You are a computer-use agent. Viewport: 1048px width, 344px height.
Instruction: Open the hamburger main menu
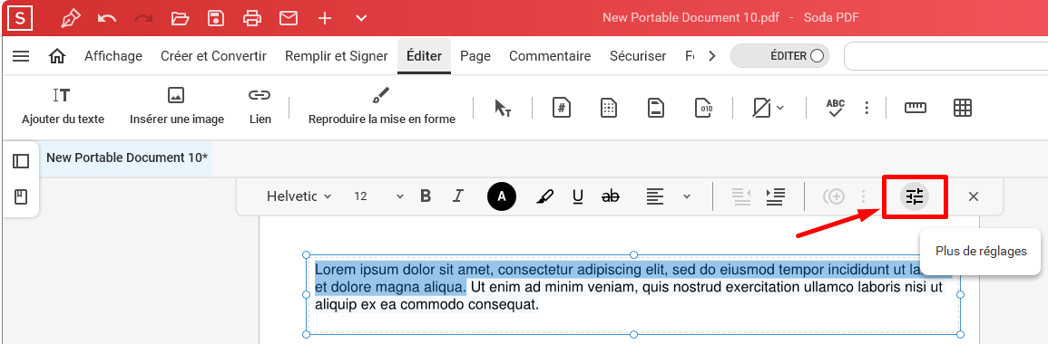pos(22,56)
